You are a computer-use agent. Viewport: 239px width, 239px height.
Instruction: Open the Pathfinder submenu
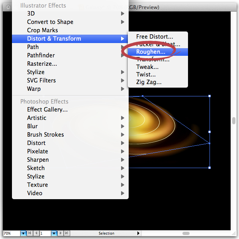[70, 55]
